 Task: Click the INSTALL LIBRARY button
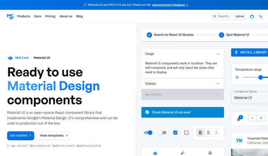coord(249,52)
